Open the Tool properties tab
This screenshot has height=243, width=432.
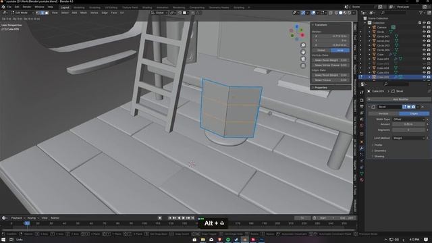[x=362, y=93]
